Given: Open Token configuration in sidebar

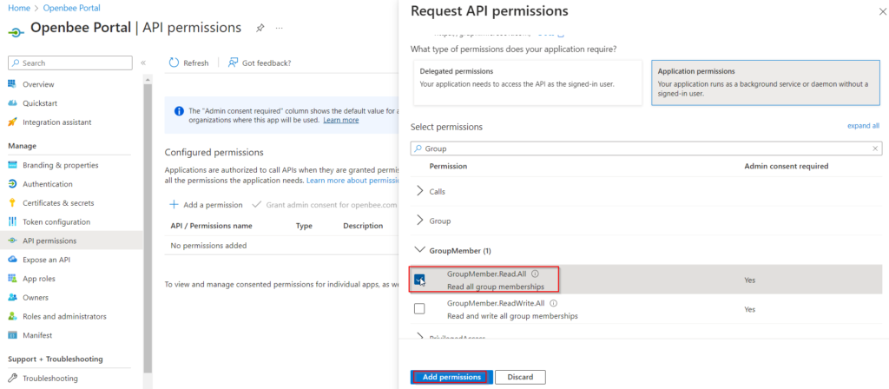Looking at the screenshot, I should 56,221.
